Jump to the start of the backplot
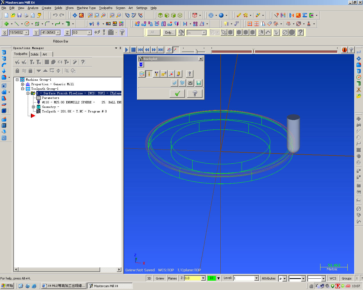Screen dimensions: 363x290 coord(140,50)
